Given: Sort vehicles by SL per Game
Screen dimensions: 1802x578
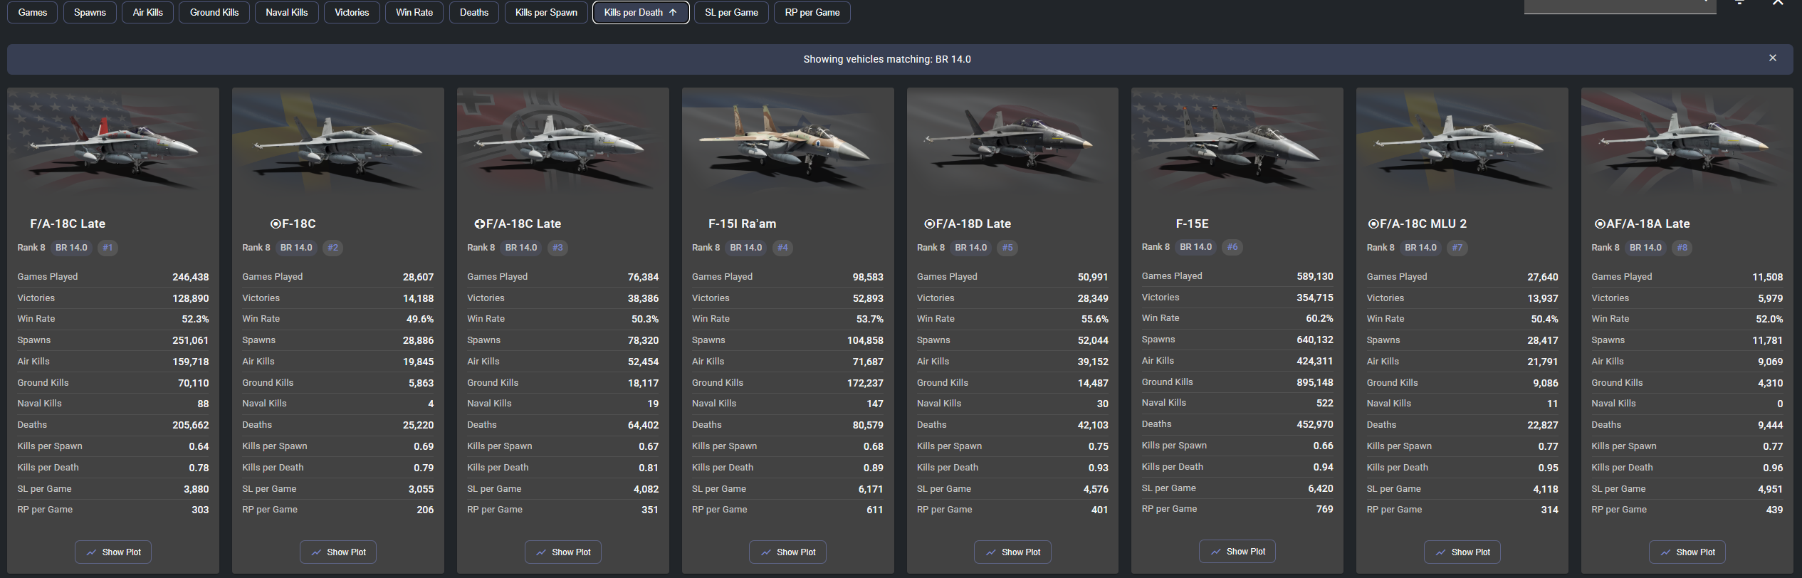Looking at the screenshot, I should [731, 13].
